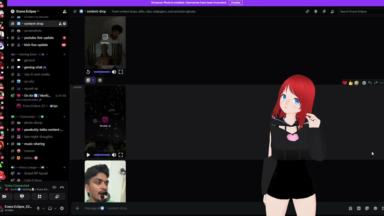The image size is (384, 216).
Task: Open the oldies channel
Action: click(x=31, y=158)
